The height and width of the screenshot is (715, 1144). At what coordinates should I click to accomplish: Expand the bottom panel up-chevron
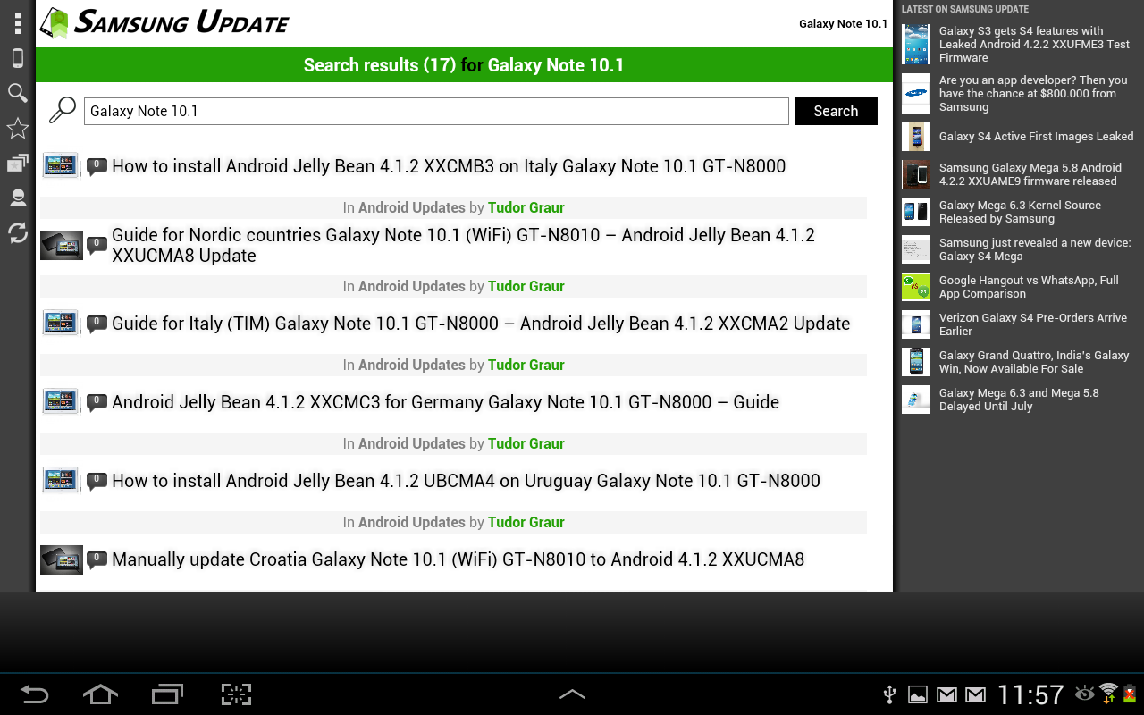point(572,694)
